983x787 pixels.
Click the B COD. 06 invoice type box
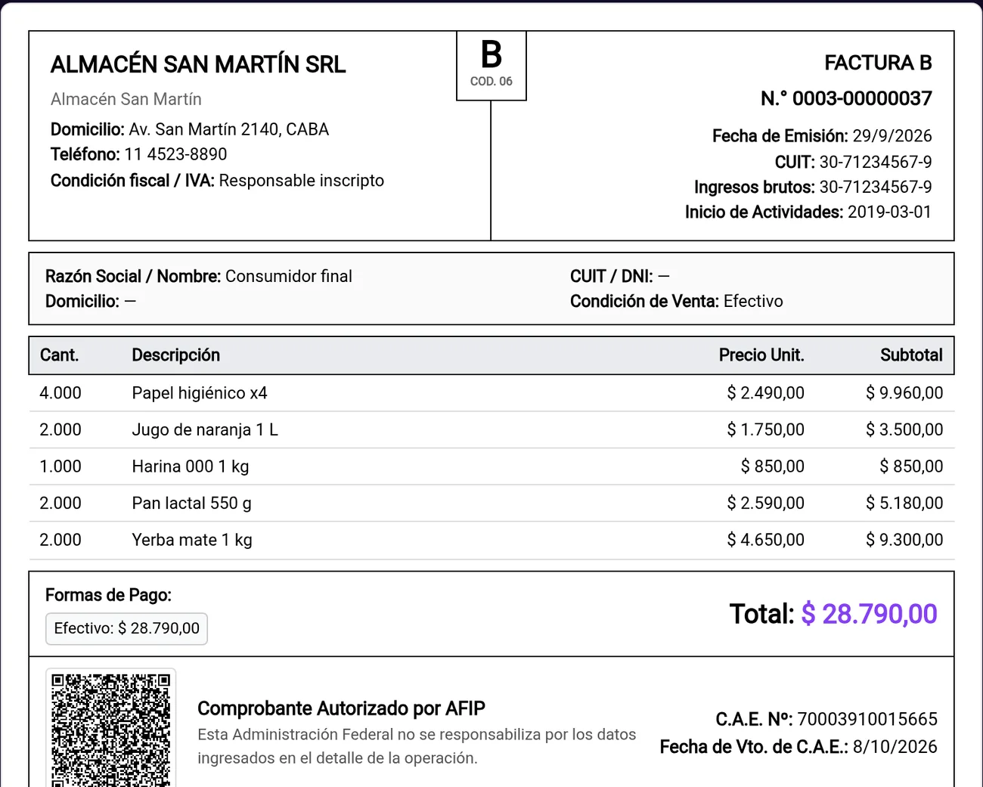(491, 66)
